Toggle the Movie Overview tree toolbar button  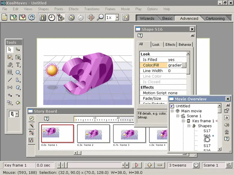pos(61,17)
